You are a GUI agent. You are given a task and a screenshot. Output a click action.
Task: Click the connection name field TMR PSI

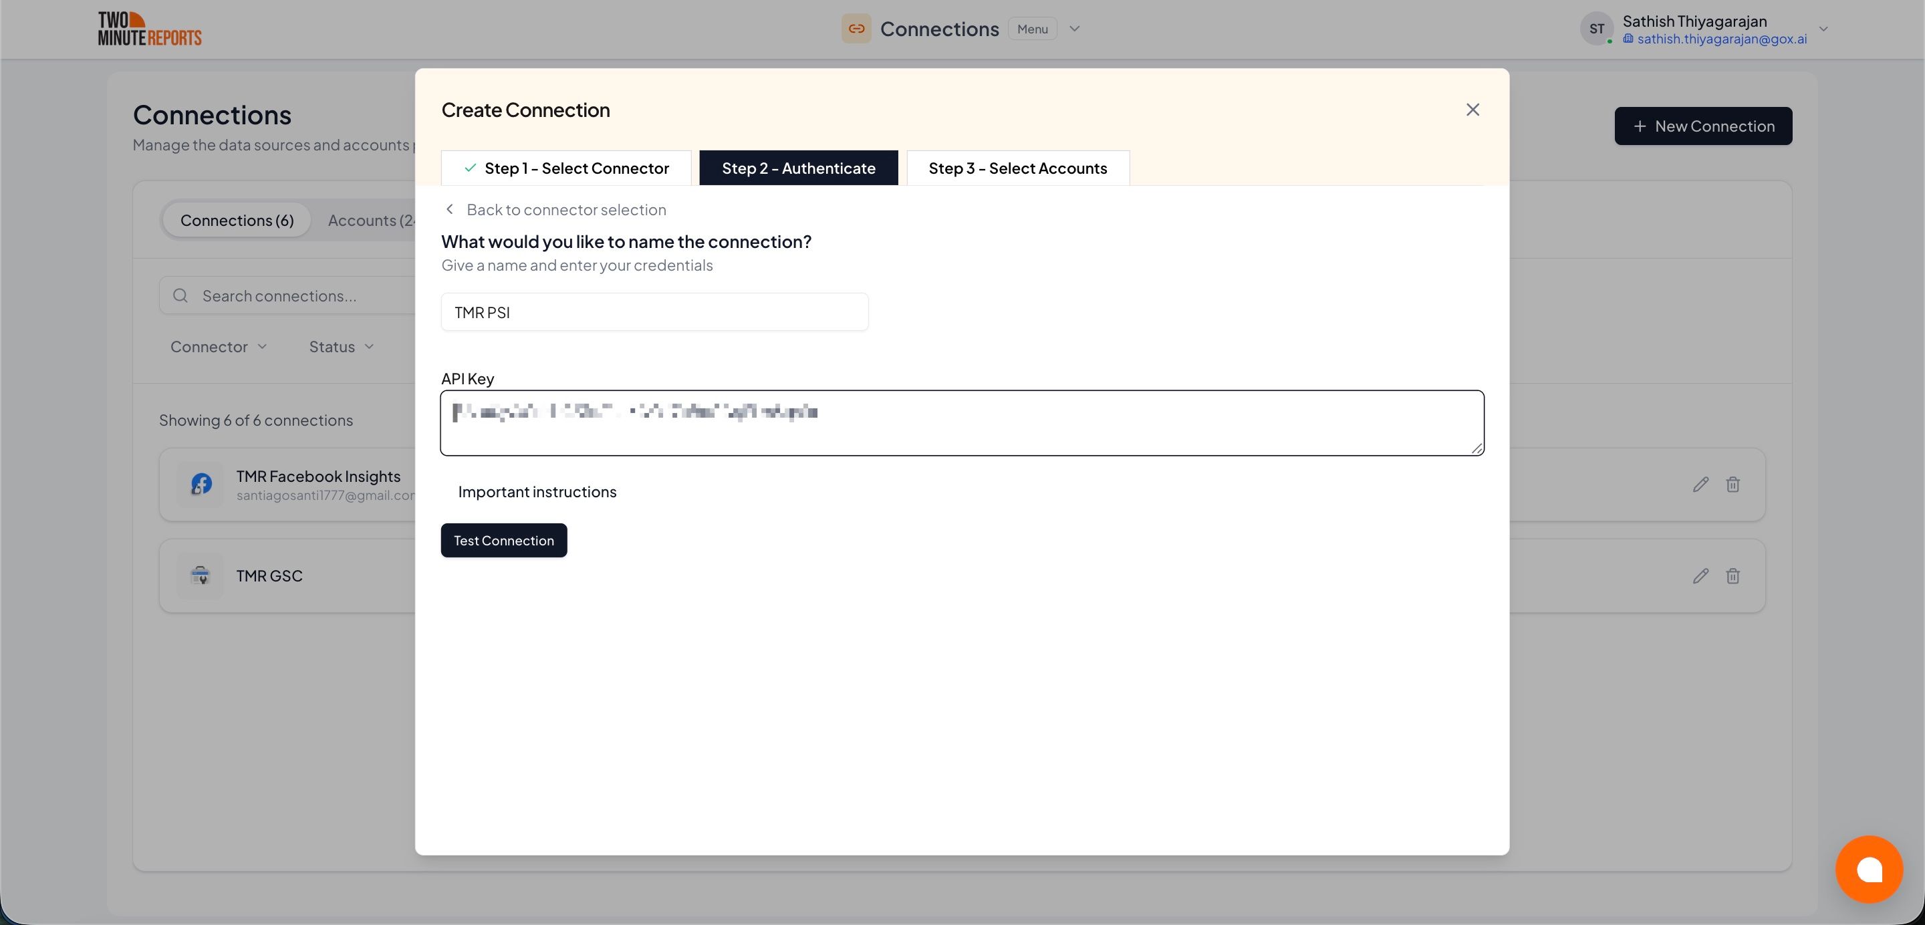pos(654,312)
